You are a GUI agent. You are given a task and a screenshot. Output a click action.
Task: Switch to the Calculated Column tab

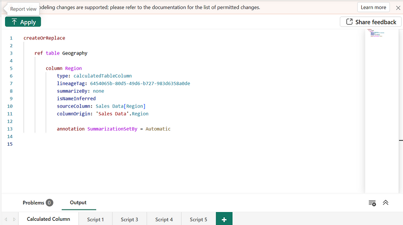click(48, 219)
